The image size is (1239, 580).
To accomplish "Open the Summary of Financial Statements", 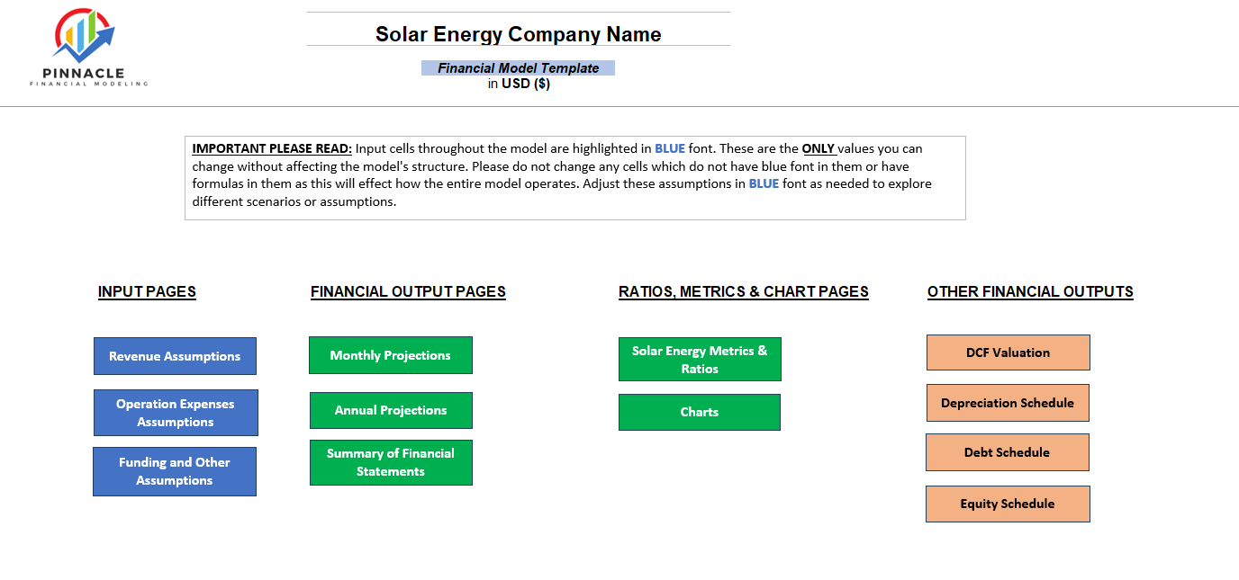I will [x=391, y=462].
